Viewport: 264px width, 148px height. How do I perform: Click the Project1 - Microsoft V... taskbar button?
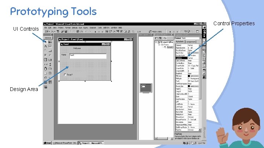pos(91,143)
